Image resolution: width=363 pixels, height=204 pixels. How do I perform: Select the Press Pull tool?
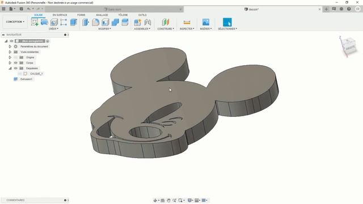point(86,22)
